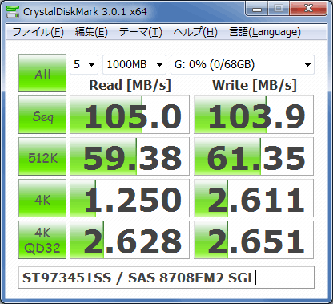Open the test count dropdown showing 5
This screenshot has width=333, height=304.
click(84, 64)
